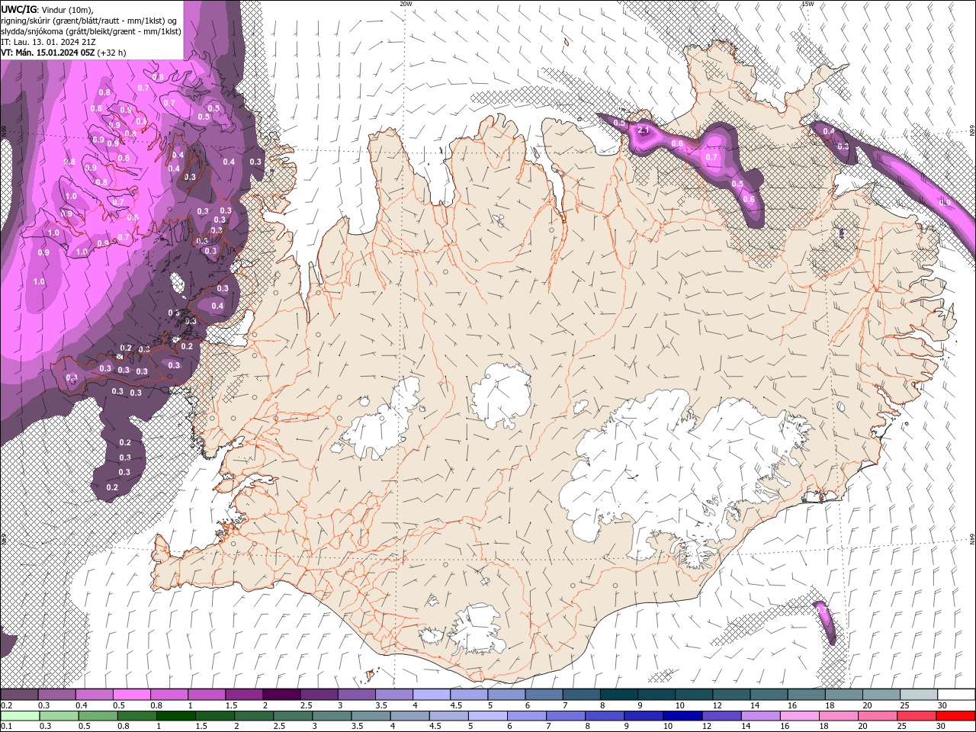
Task: Click the 'UWC/IG' title text
Action: tap(19, 9)
